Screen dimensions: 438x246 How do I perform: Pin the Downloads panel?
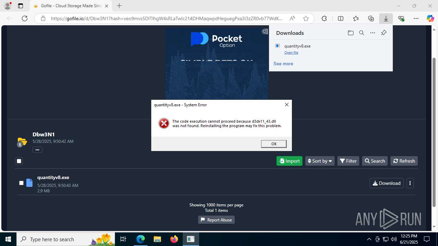point(384,33)
